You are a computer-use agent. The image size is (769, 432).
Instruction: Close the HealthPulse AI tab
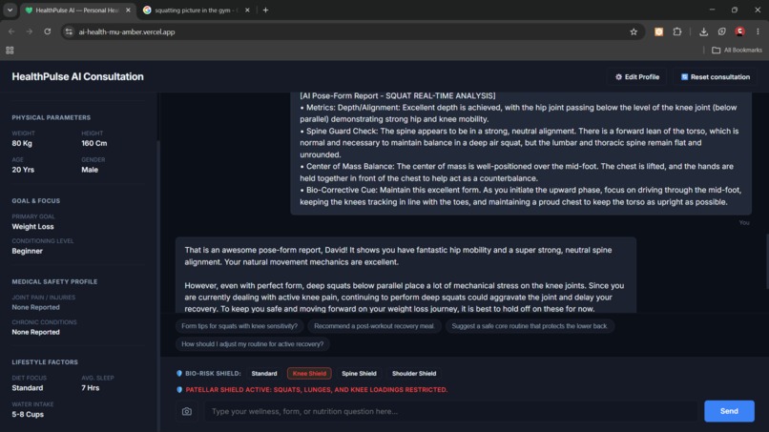(128, 10)
